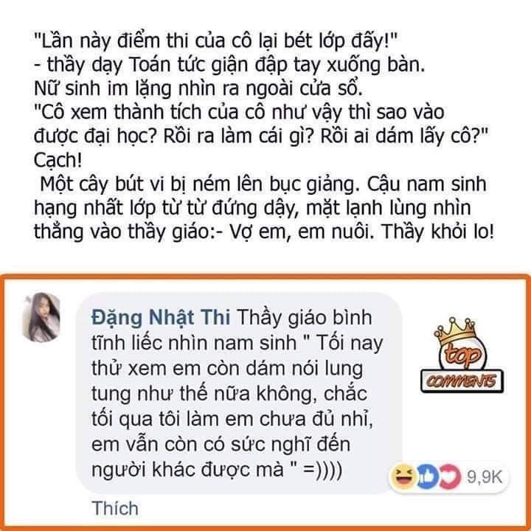
Task: Click "Vợ em, em nuôi. Thầy khỏi lo!"
Action: click(361, 232)
